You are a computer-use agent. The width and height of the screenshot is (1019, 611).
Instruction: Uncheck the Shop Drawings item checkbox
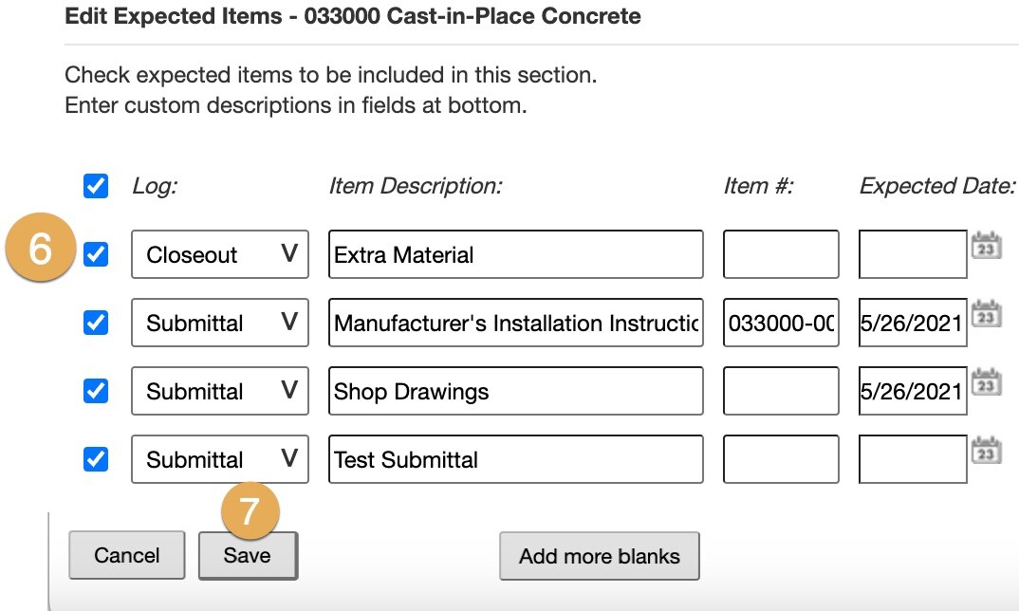pos(96,391)
